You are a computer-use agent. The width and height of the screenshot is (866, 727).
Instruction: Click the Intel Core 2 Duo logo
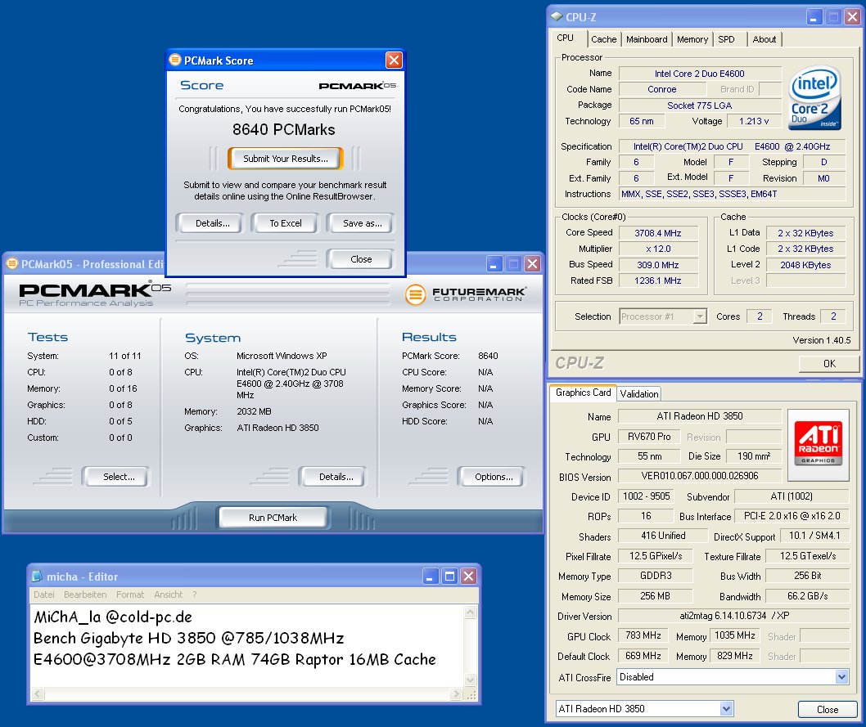(815, 98)
